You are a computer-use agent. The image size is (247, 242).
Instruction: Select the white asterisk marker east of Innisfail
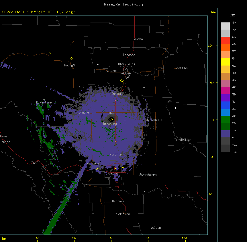coord(144,87)
